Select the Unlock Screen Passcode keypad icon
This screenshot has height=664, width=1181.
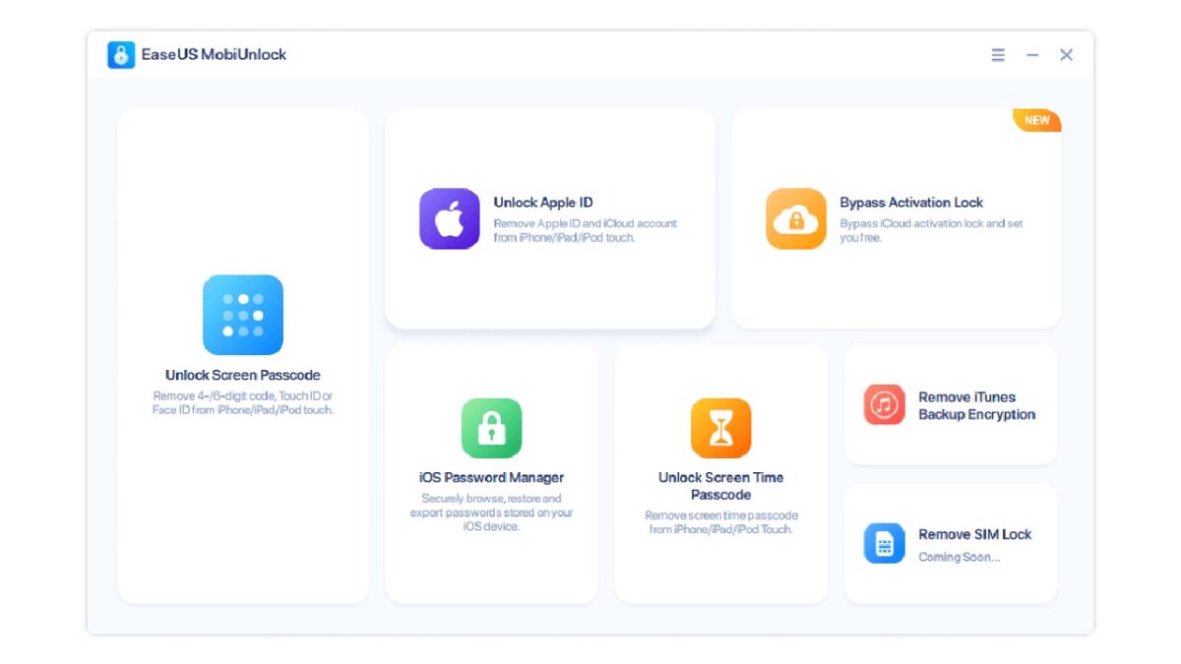(242, 314)
